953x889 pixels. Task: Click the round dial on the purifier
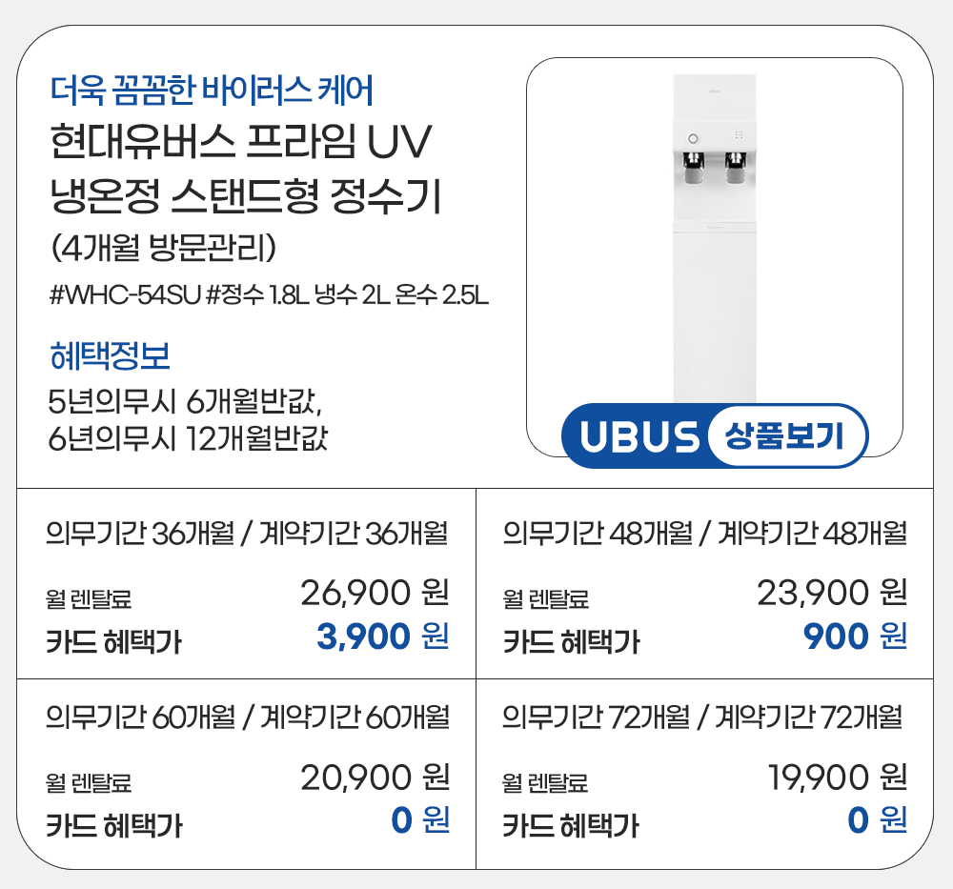694,137
